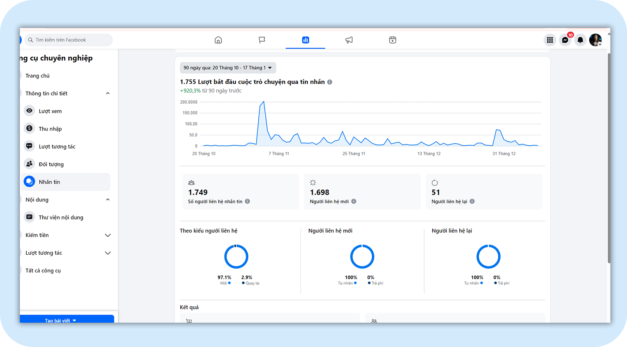Collapse the Thông tin chi tiết section
This screenshot has height=347, width=627.
(x=108, y=94)
